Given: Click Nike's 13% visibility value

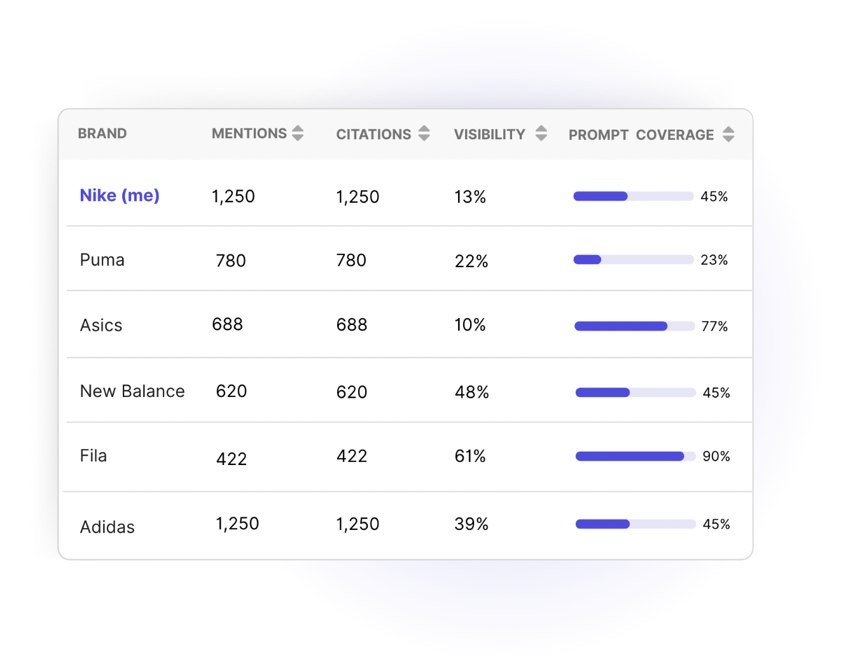Looking at the screenshot, I should [470, 197].
